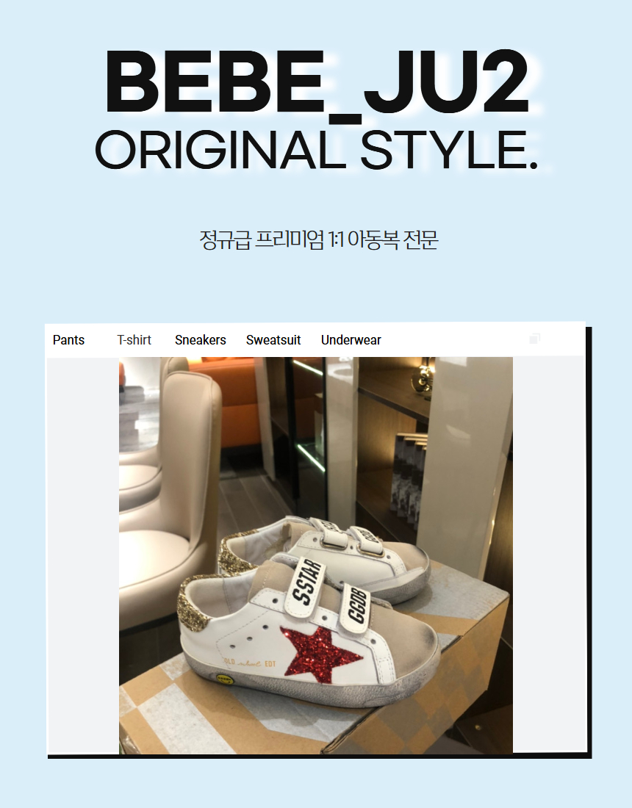Viewport: 632px width, 808px height.
Task: Open the Pants category tab
Action: click(x=68, y=340)
